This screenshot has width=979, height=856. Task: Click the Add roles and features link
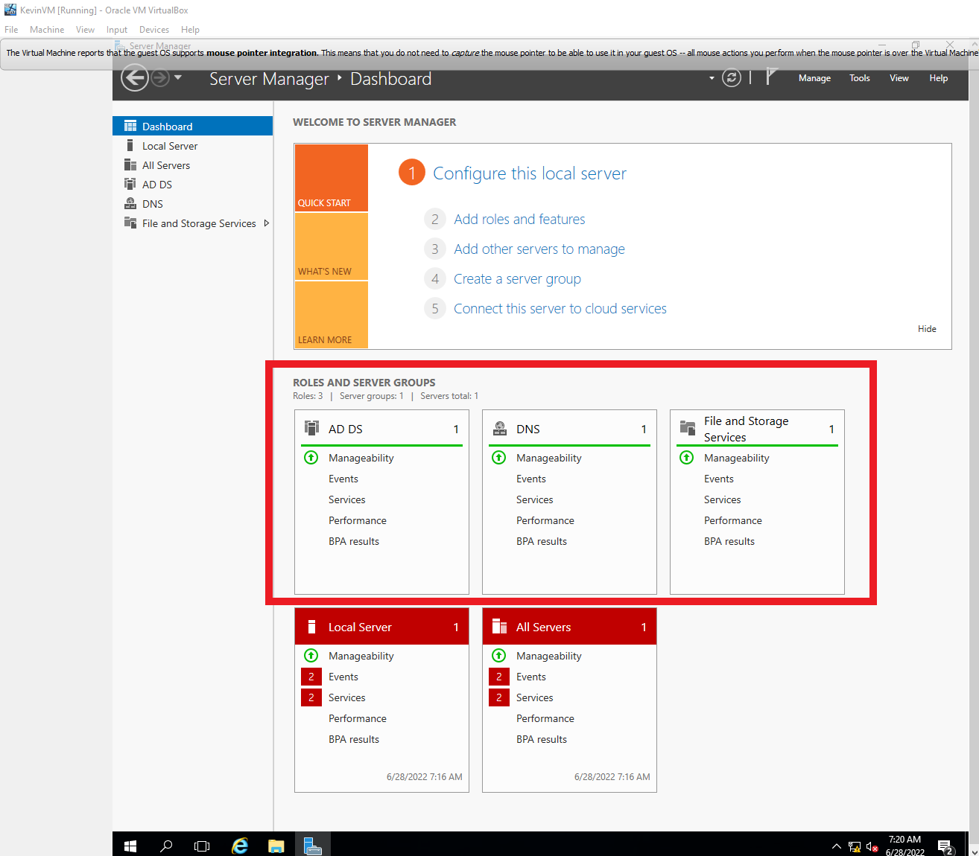(519, 219)
